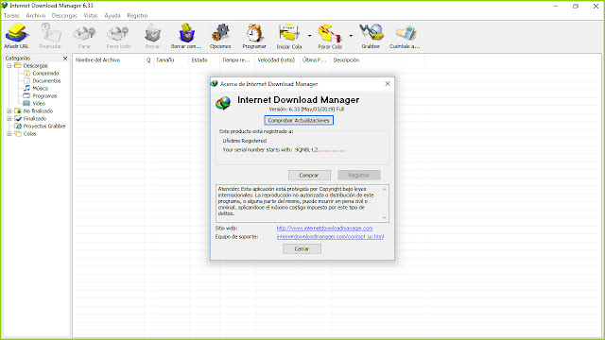The width and height of the screenshot is (605, 340).
Task: Open Iniciar Cola dropdown arrow
Action: pyautogui.click(x=309, y=36)
